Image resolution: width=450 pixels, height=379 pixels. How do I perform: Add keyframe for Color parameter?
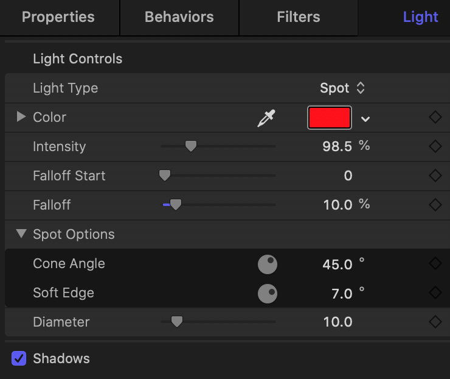[435, 117]
